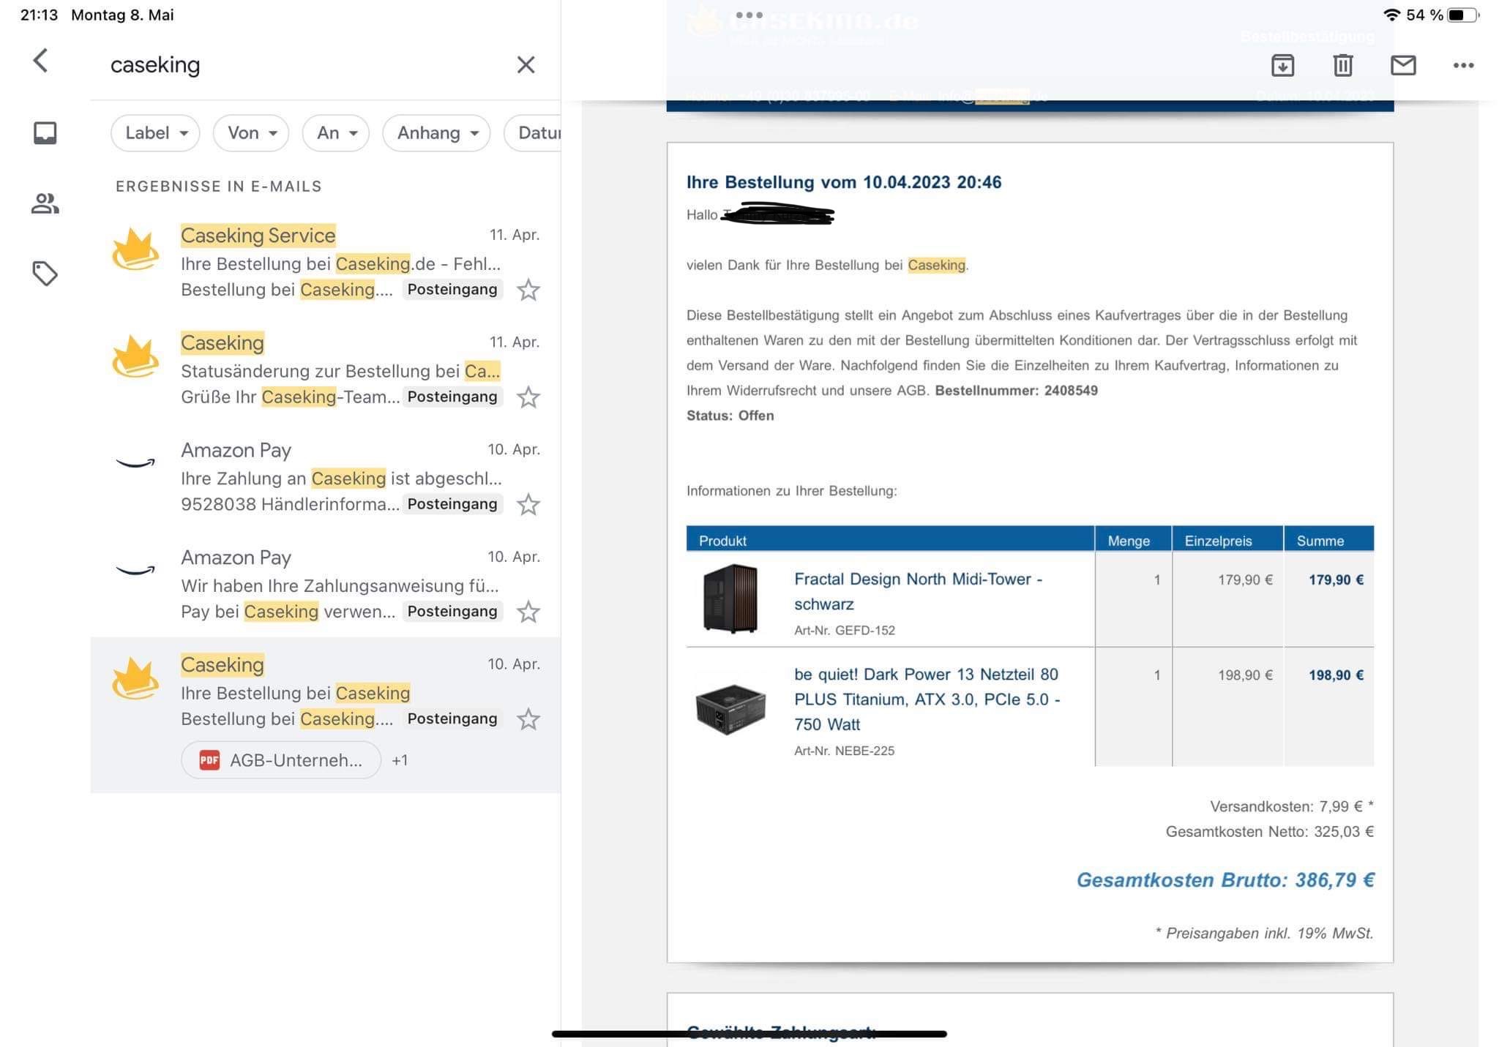Open the AGB-Unterneh PDF attachment chip
This screenshot has height=1047, width=1499.
click(x=281, y=760)
